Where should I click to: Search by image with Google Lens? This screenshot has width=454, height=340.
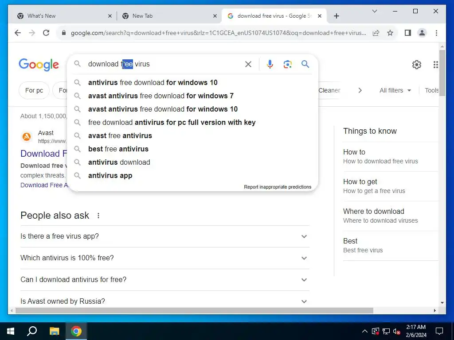287,64
